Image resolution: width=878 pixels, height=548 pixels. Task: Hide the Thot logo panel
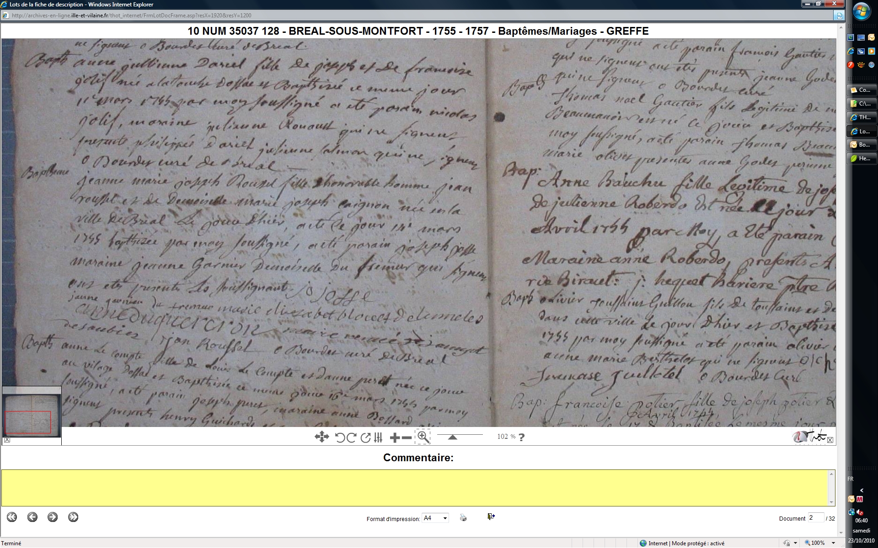point(830,440)
